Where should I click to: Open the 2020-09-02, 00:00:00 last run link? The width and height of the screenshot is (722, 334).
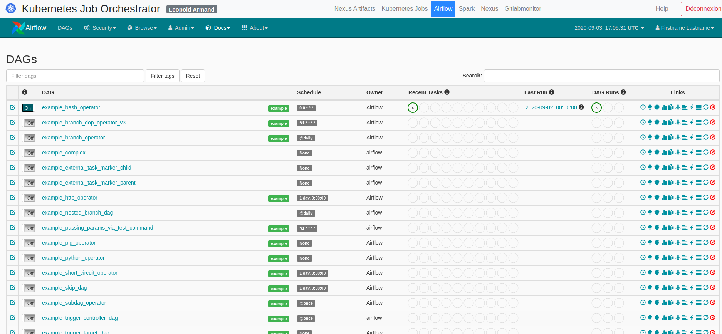[551, 107]
